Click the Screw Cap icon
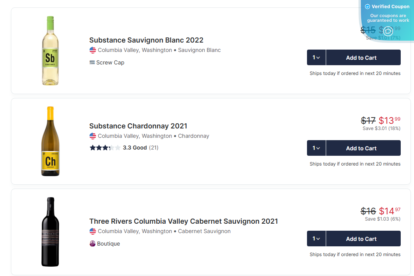Screen dimensions: 414x276 (x=92, y=62)
